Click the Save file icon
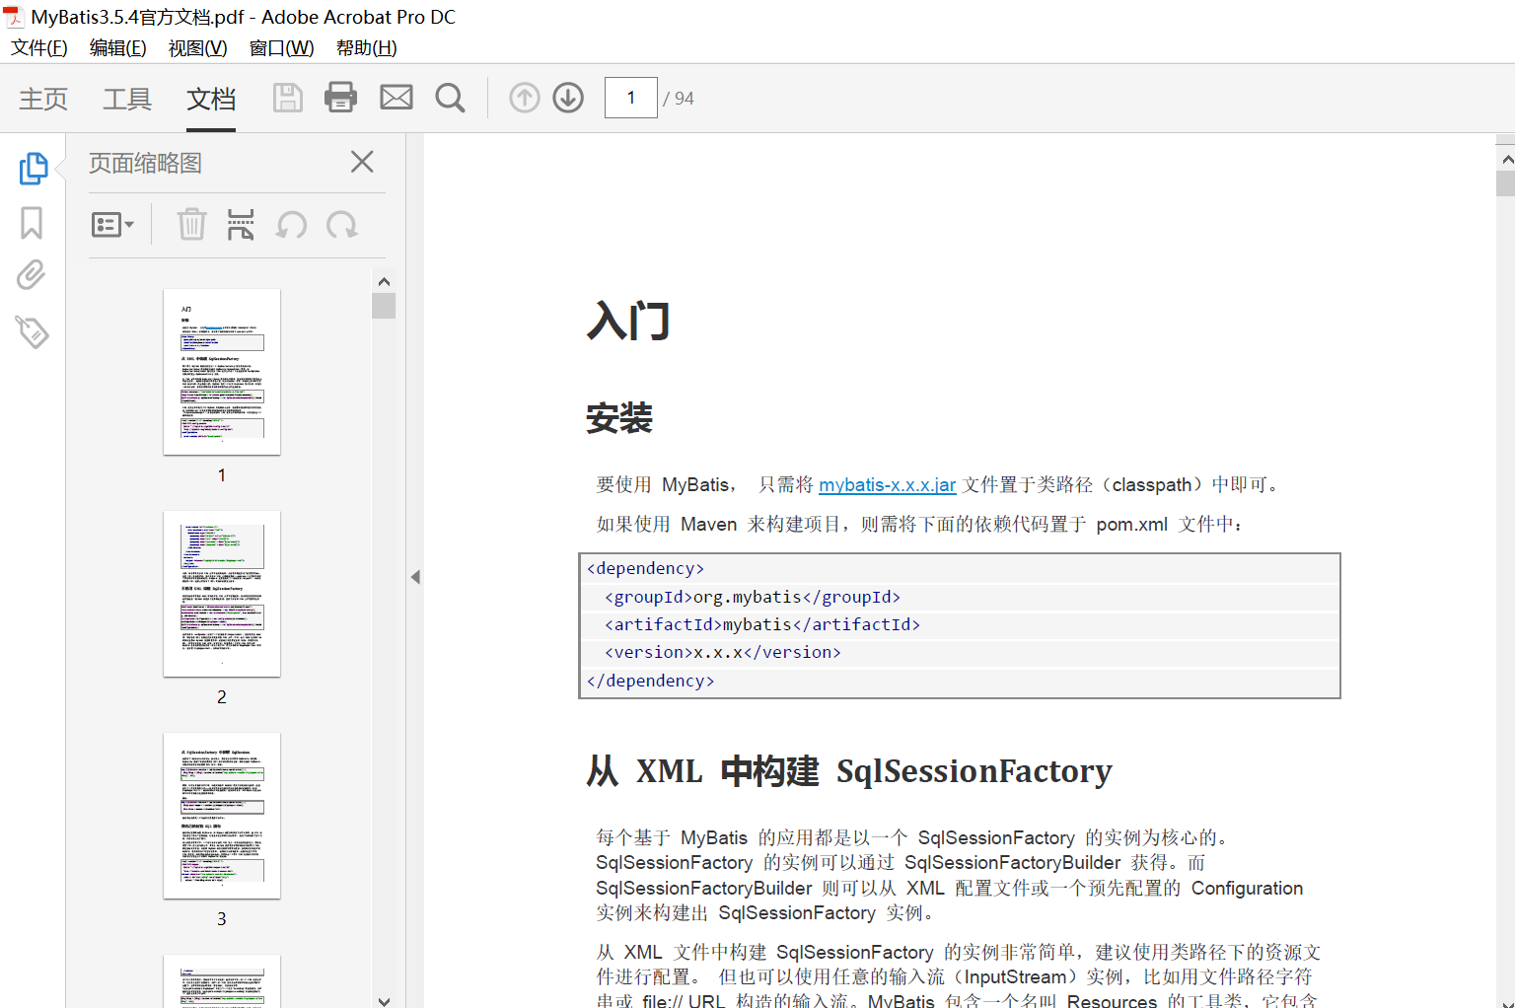This screenshot has height=1008, width=1515. pyautogui.click(x=288, y=98)
